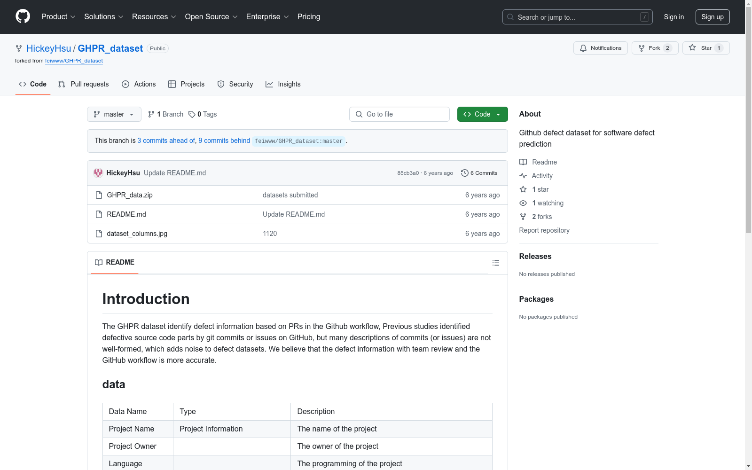Click the fork icon beside 2 forks
Image resolution: width=752 pixels, height=470 pixels.
tap(523, 217)
